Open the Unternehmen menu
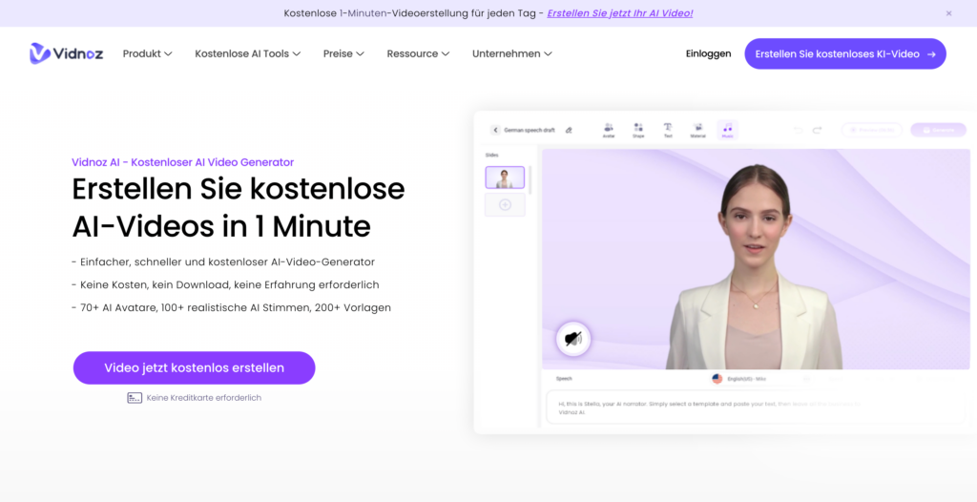The height and width of the screenshot is (502, 977). pos(512,53)
